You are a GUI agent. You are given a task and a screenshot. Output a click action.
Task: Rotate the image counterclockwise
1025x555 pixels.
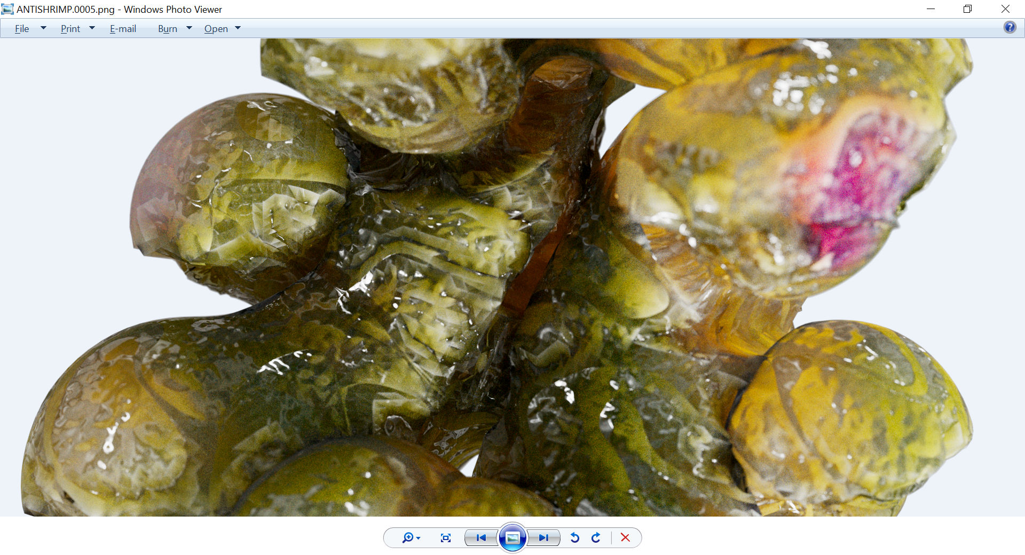click(575, 538)
